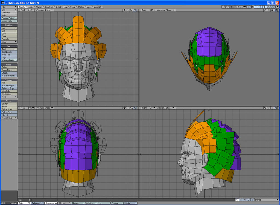Enable the T texture map type button
Screen dimensions: 280x205
pyautogui.click(x=241, y=200)
